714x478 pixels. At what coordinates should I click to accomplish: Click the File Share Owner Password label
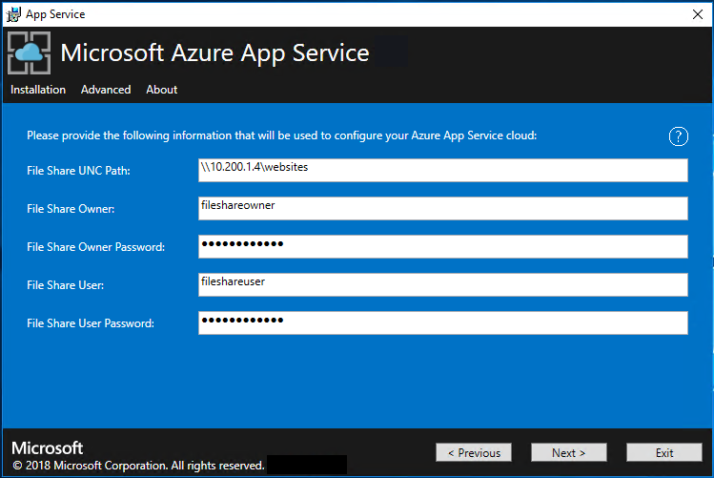coord(95,247)
